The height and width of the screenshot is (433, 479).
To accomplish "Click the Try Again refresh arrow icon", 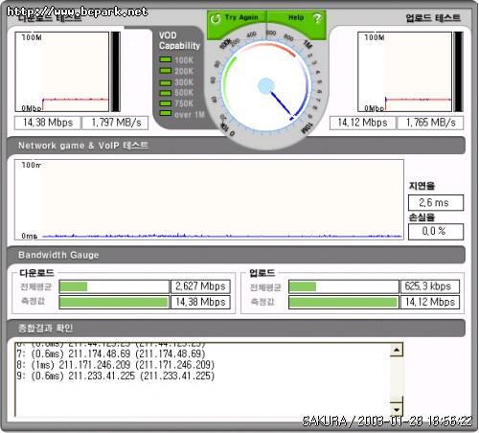I will tap(216, 18).
